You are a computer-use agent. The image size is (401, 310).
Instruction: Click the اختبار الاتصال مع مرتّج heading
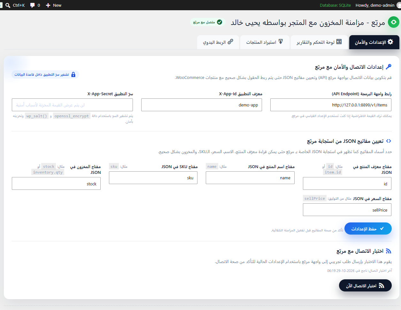click(360, 251)
